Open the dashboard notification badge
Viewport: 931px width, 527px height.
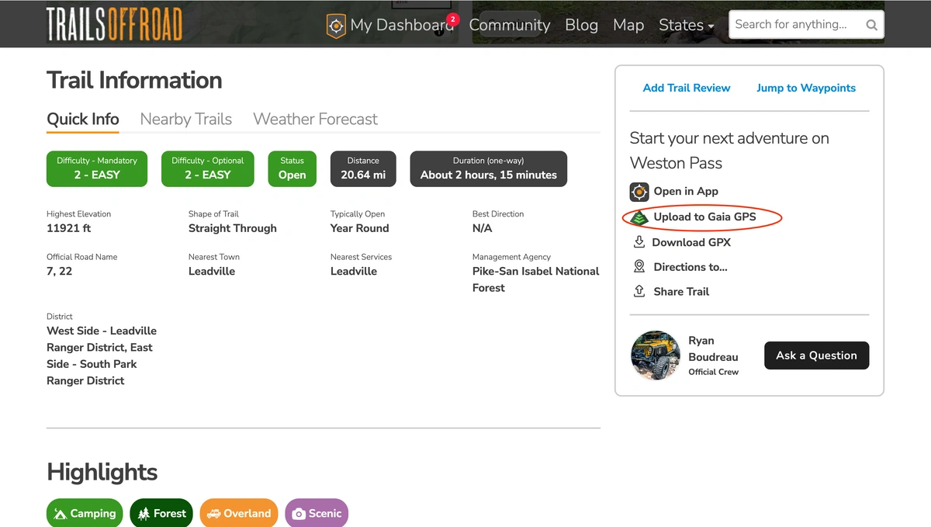click(x=453, y=19)
